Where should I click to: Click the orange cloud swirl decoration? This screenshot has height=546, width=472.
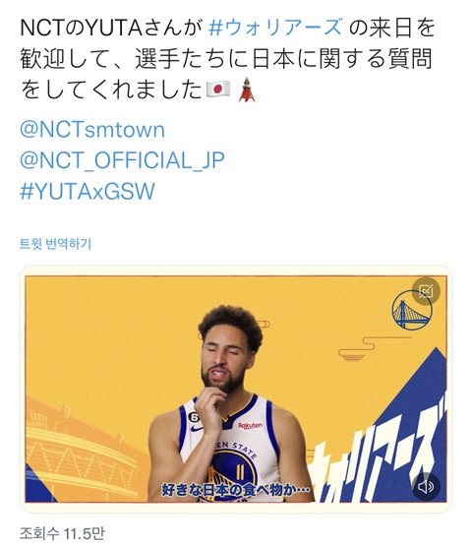[362, 348]
